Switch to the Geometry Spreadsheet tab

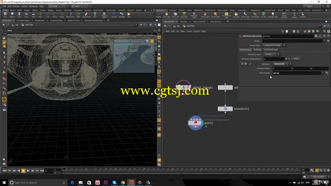pos(94,20)
